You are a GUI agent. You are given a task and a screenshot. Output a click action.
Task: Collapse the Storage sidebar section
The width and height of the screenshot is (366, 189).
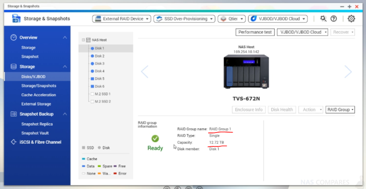pos(65,67)
